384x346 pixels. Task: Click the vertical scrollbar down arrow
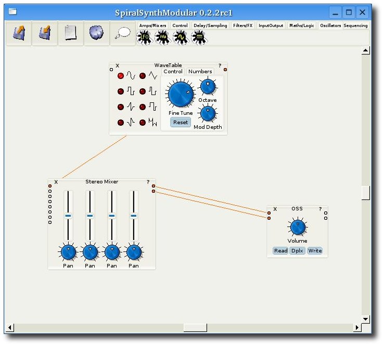pos(365,319)
